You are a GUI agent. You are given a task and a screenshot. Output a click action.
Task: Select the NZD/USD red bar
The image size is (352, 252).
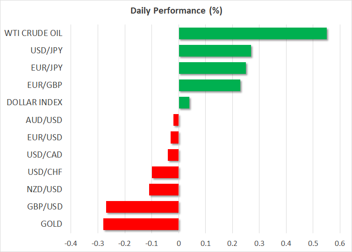[164, 189]
